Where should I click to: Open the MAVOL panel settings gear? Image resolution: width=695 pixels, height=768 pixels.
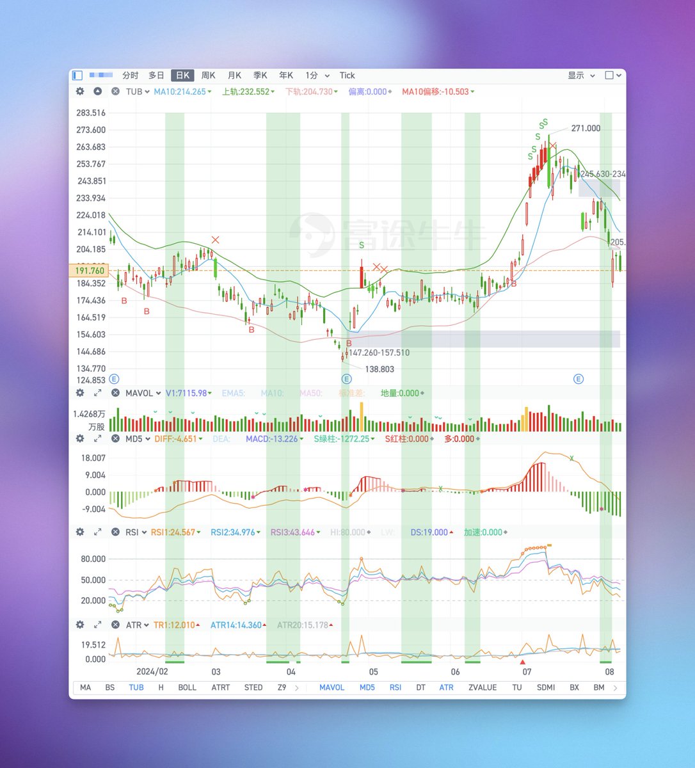pyautogui.click(x=79, y=393)
